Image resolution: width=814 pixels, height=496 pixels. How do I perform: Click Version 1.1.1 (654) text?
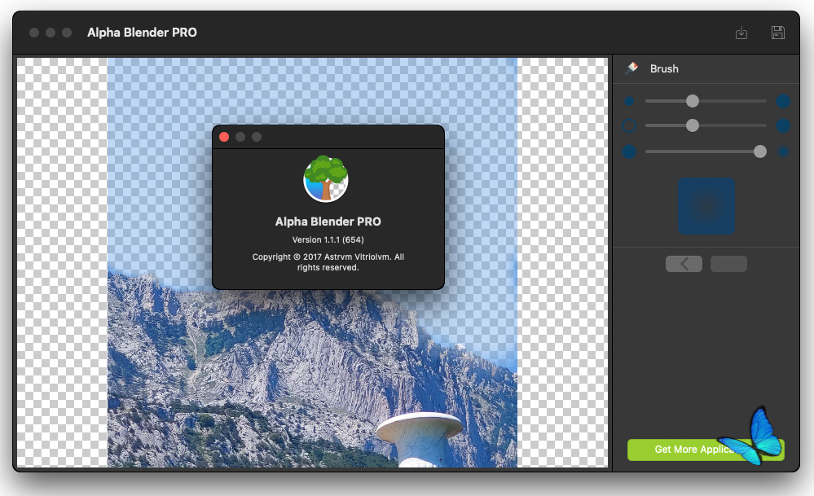pos(328,239)
